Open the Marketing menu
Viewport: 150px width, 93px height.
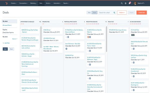[33, 3]
